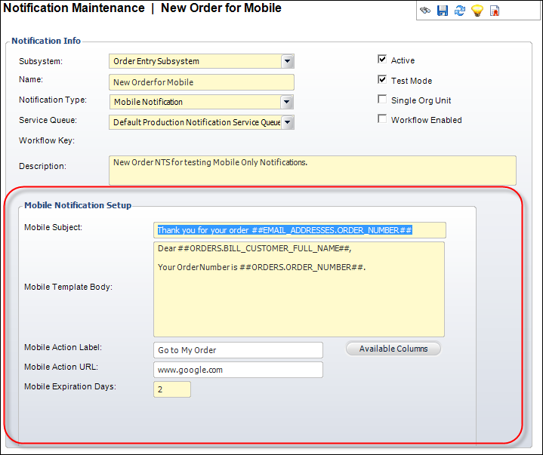Click the Mobile Action URL field
The width and height of the screenshot is (543, 455).
(x=237, y=370)
